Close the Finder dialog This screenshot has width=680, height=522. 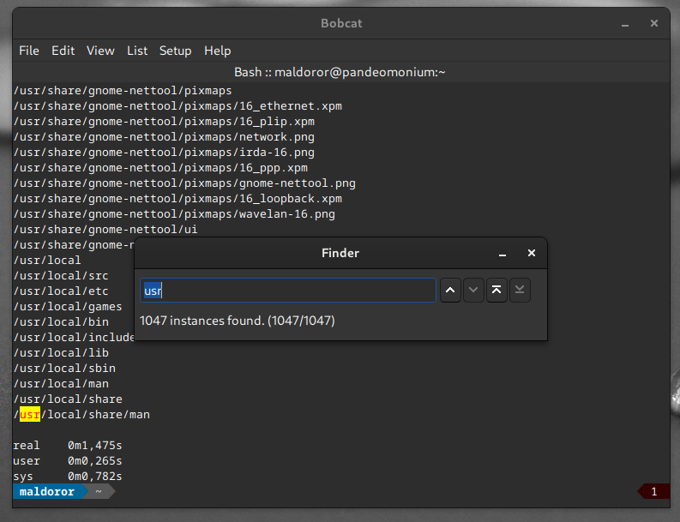[532, 253]
